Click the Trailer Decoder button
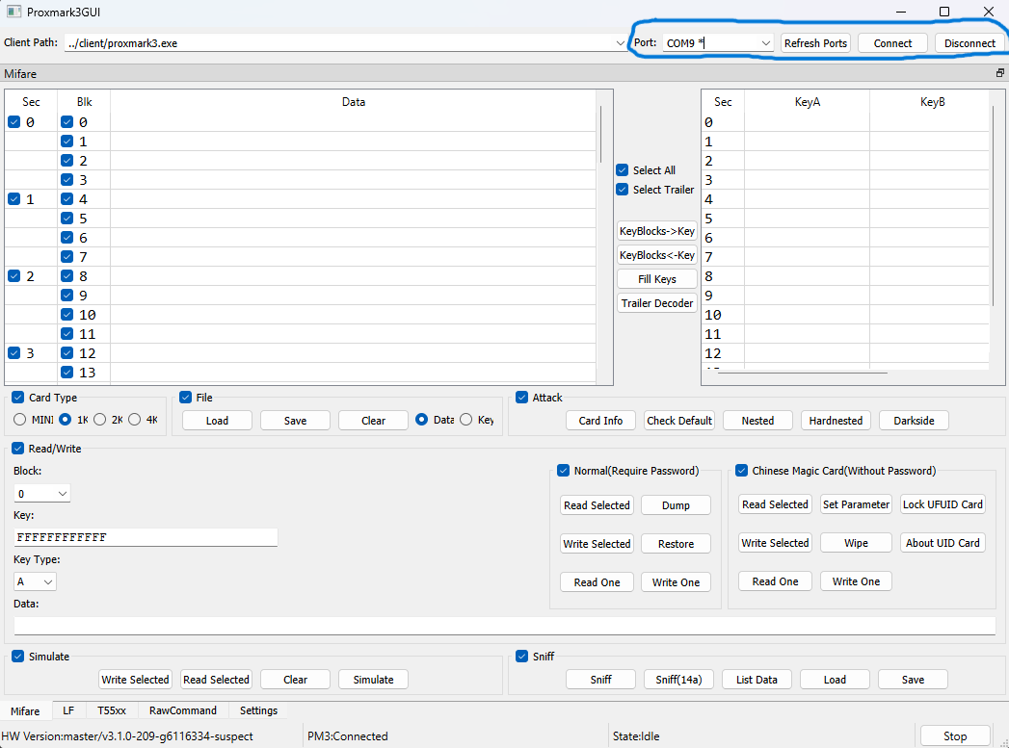Screen dimensions: 1009x748 [x=657, y=302]
